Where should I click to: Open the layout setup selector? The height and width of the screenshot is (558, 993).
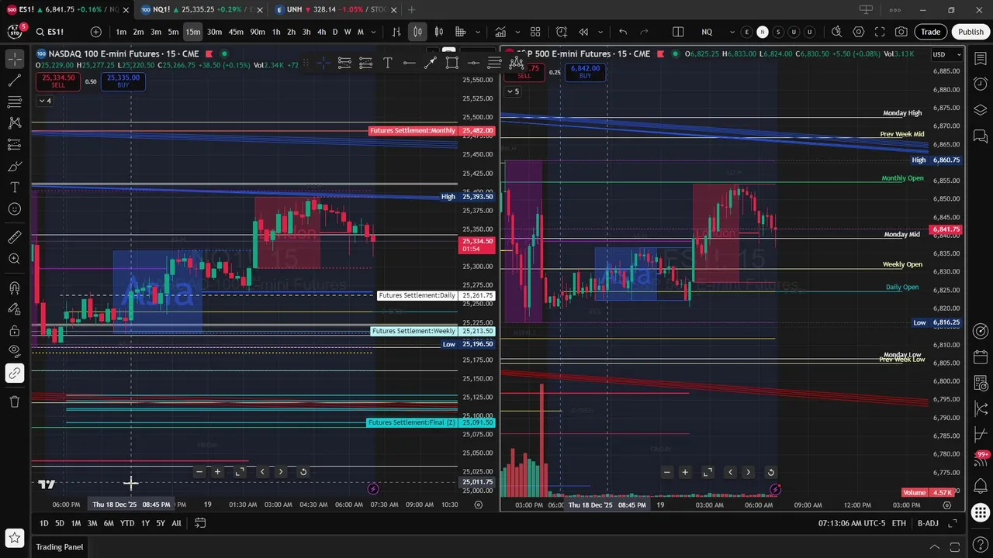[678, 32]
